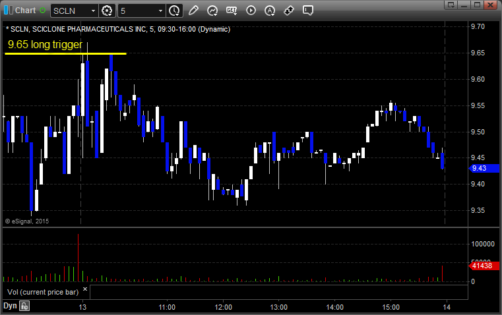Image resolution: width=502 pixels, height=315 pixels.
Task: Expand the interval 5 dropdown arrow
Action: pyautogui.click(x=161, y=11)
